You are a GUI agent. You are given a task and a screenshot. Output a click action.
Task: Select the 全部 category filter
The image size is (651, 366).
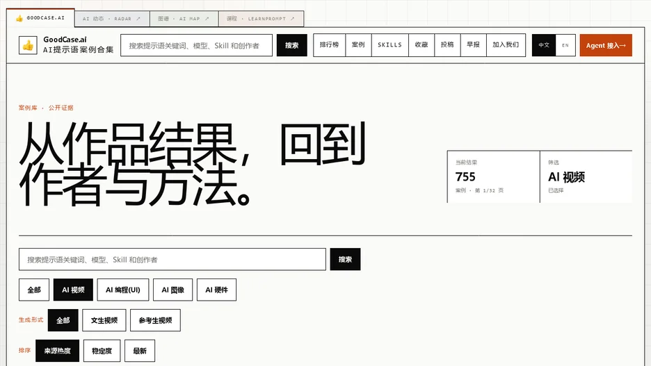click(x=34, y=290)
